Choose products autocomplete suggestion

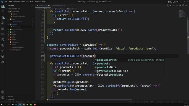130,64
